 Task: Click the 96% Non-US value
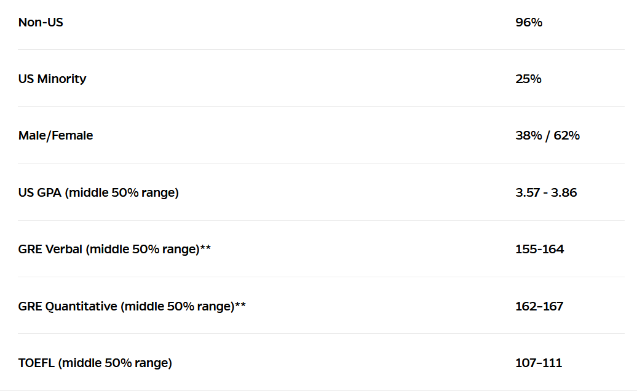click(x=529, y=22)
